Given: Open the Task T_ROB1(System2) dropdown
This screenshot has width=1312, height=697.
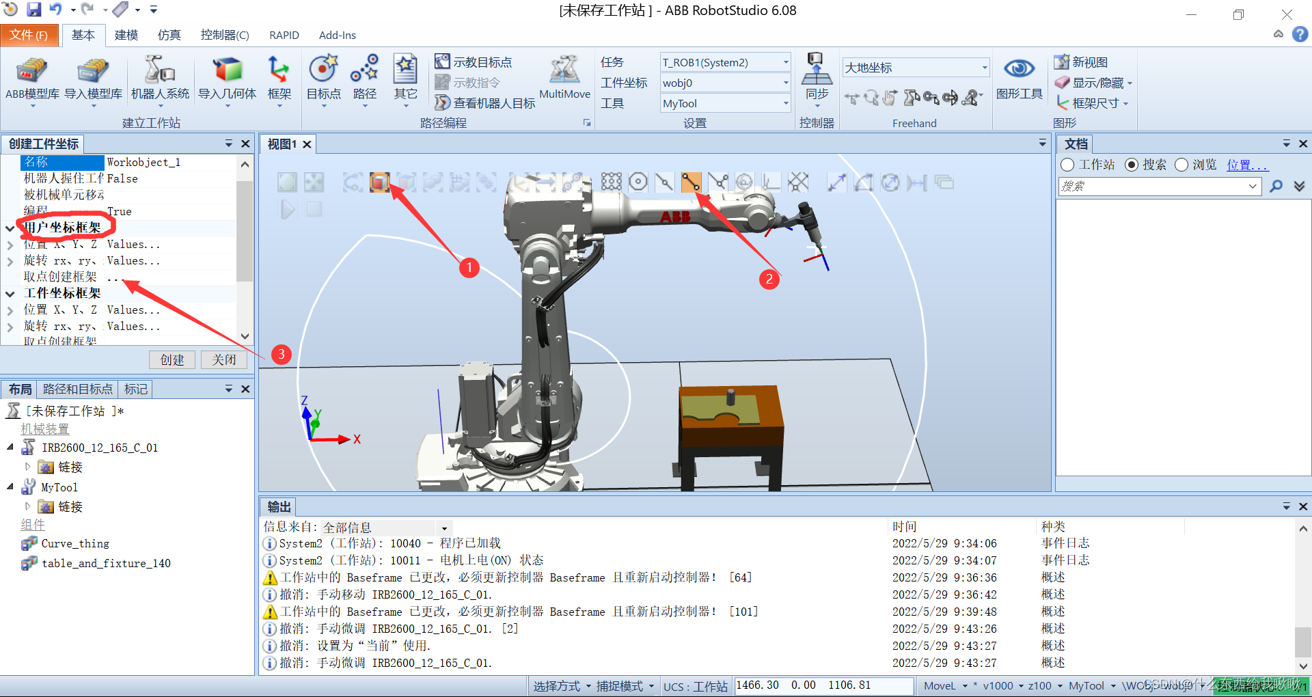Looking at the screenshot, I should pos(725,62).
